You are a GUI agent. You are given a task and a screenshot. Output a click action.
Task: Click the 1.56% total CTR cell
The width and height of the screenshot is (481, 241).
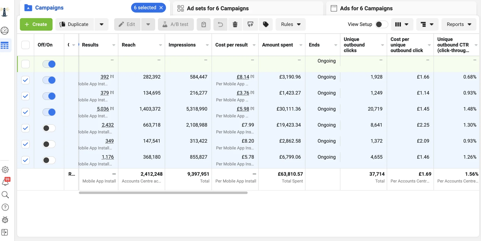(472, 174)
